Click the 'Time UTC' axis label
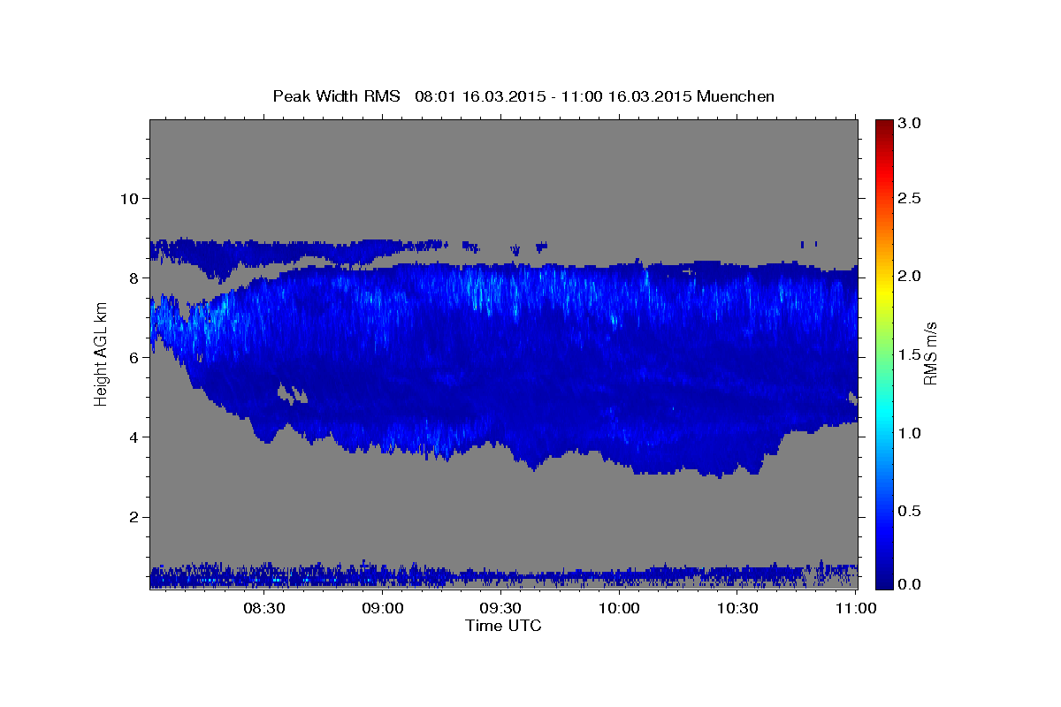This screenshot has width=1061, height=707. click(503, 626)
